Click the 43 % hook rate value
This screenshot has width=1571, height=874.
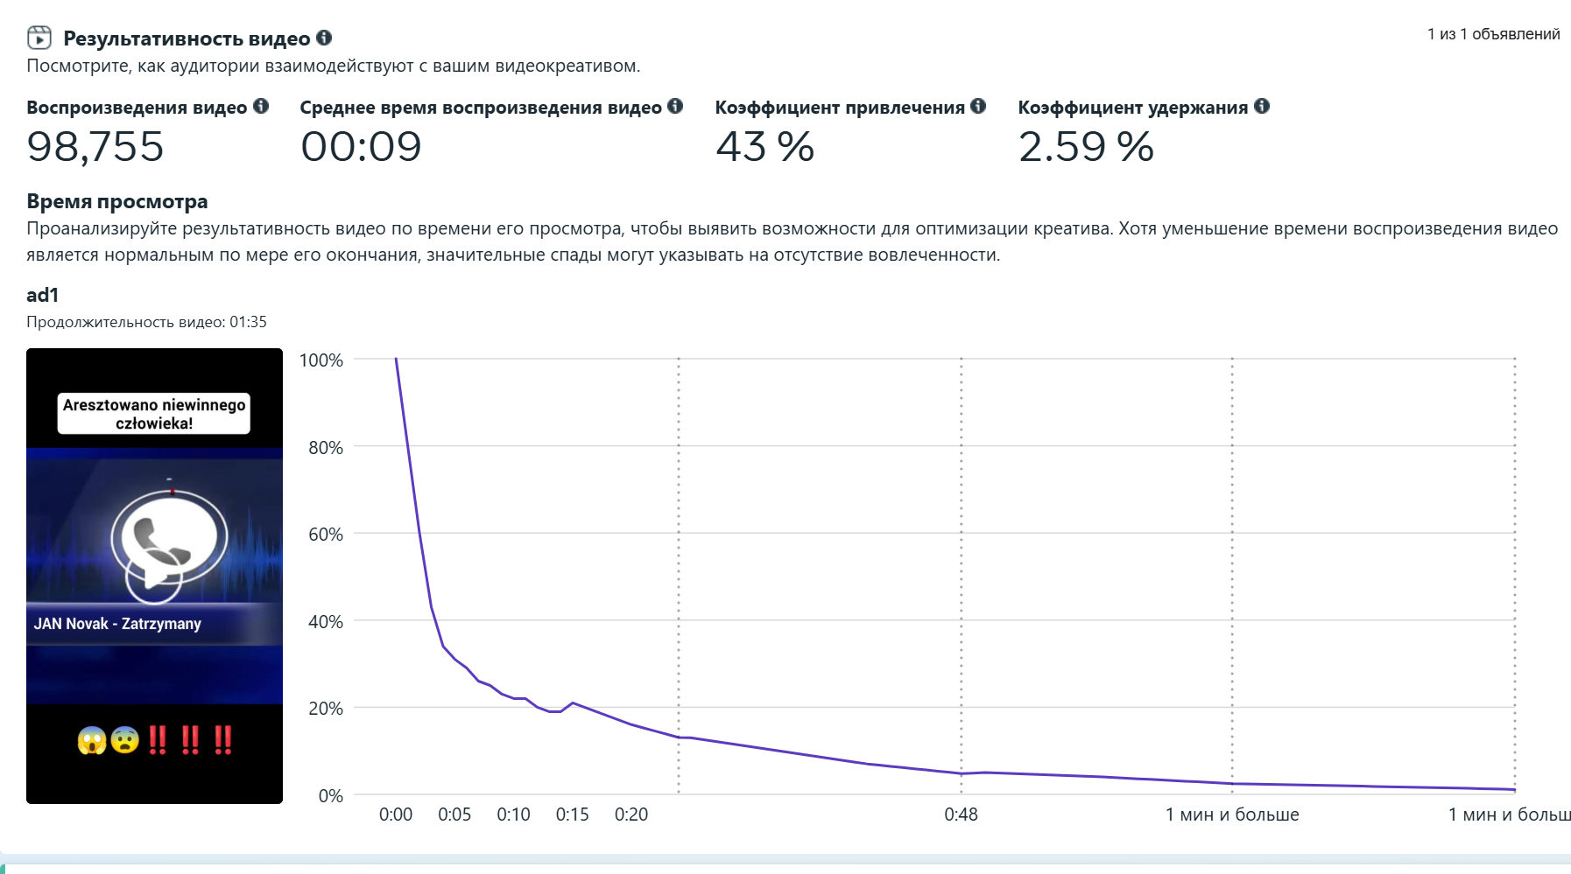tap(765, 146)
